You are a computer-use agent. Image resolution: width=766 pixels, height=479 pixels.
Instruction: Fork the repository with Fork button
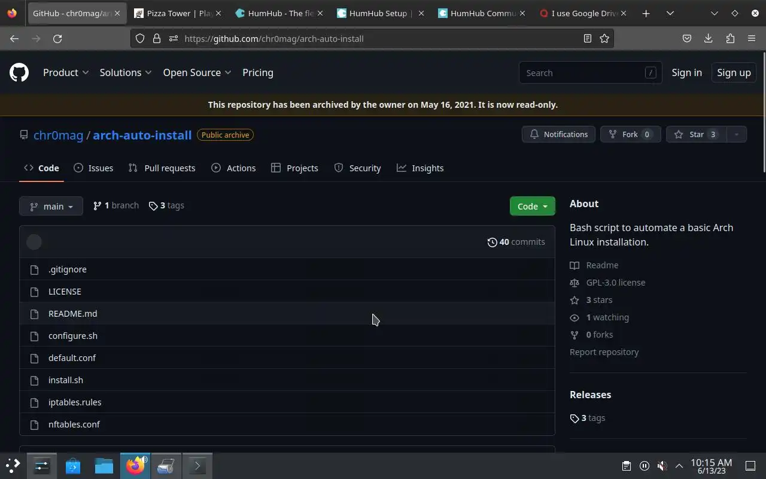[630, 134]
